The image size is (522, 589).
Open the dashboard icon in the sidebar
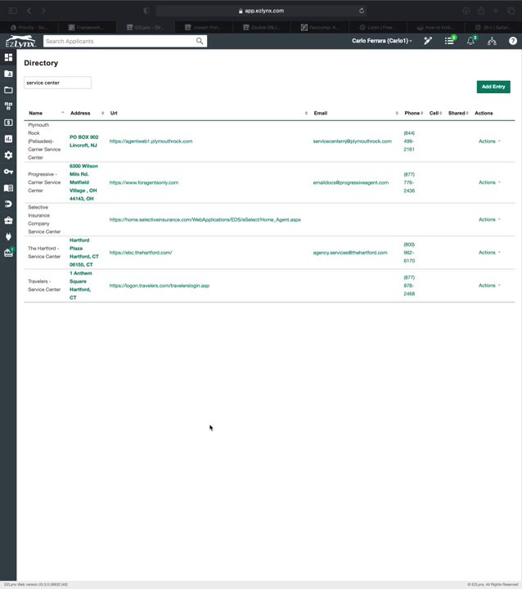pyautogui.click(x=8, y=57)
